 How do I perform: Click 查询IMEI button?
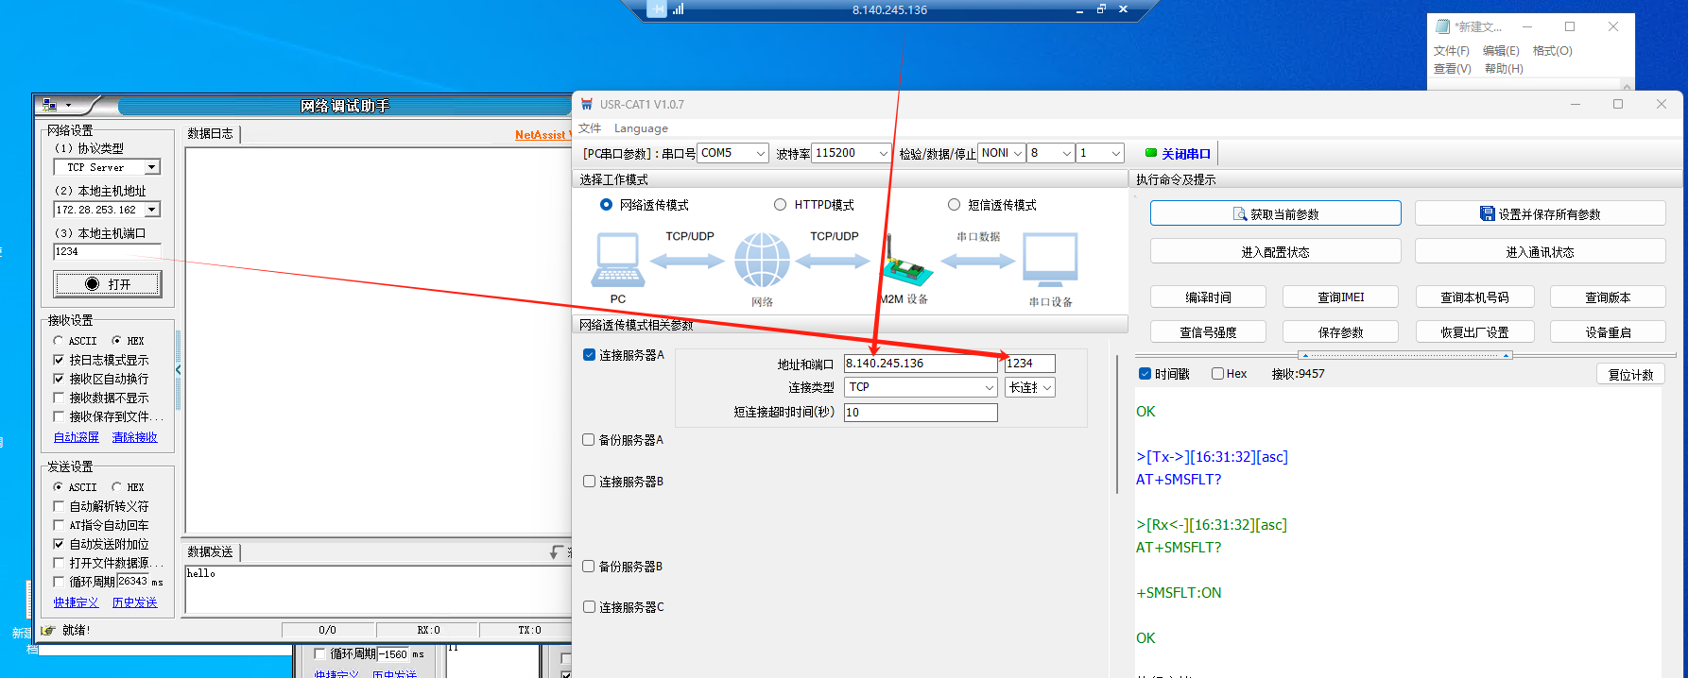pyautogui.click(x=1341, y=297)
